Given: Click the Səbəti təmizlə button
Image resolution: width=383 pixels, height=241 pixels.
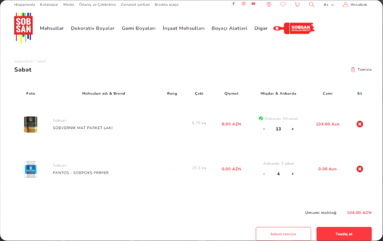Looking at the screenshot, I should pos(283,234).
